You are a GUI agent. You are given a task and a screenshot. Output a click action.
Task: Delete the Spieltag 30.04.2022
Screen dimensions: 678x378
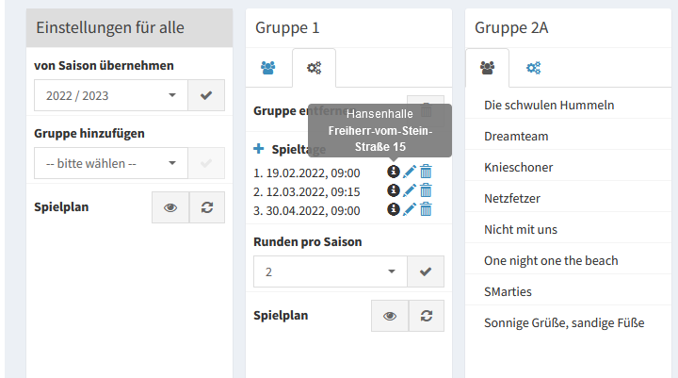(x=426, y=209)
